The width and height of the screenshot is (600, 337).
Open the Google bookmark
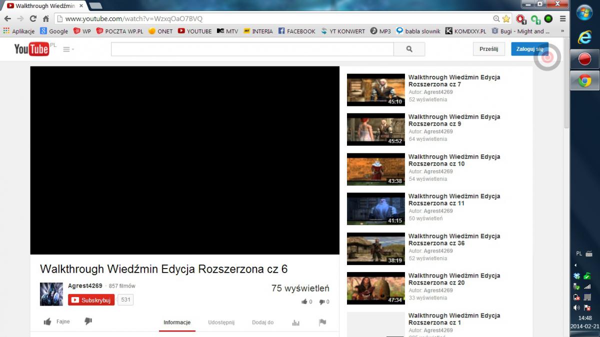click(54, 31)
